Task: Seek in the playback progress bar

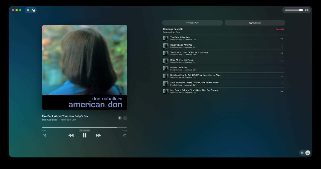Action: pyautogui.click(x=85, y=127)
